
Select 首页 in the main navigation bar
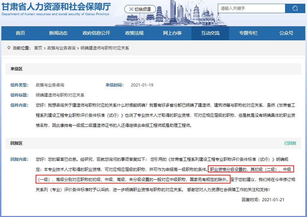(20, 34)
